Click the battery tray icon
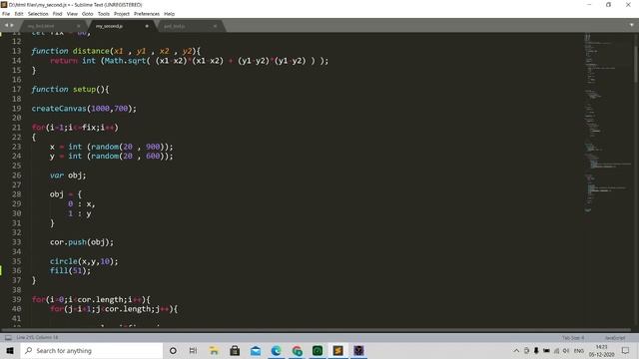 [546, 350]
